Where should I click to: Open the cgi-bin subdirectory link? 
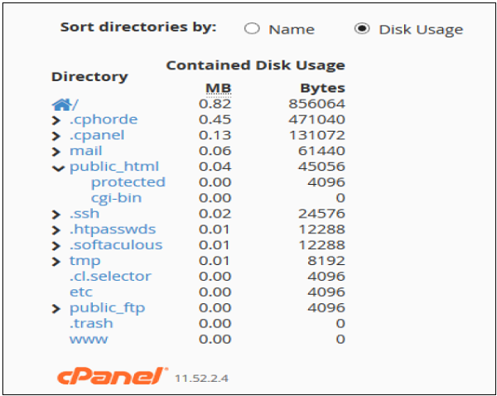[116, 198]
